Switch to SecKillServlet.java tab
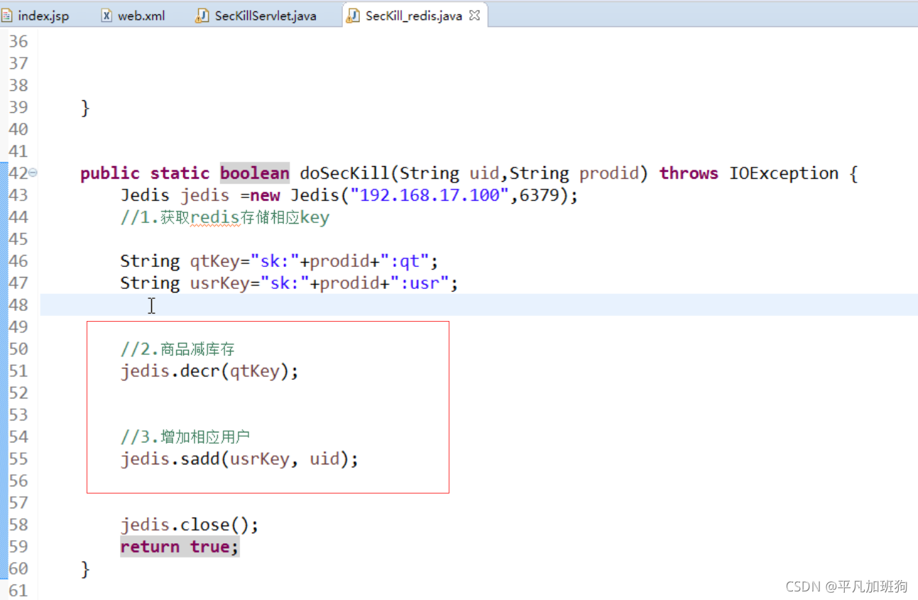Image resolution: width=918 pixels, height=600 pixels. click(257, 16)
